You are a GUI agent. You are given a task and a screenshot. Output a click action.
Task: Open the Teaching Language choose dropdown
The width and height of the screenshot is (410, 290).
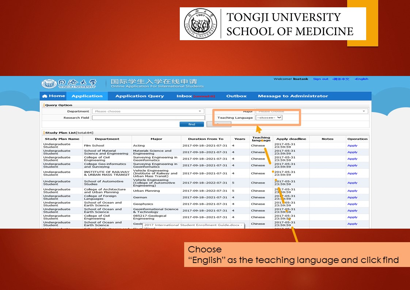(269, 118)
